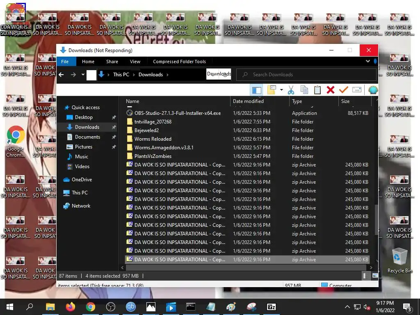Click the taskbar search magnifier

(30, 307)
